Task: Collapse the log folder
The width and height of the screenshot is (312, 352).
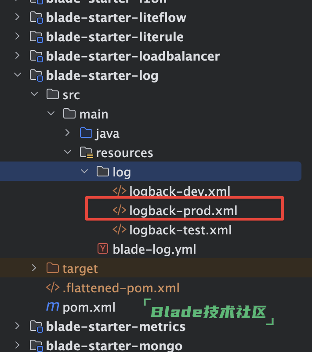Action: pos(84,172)
